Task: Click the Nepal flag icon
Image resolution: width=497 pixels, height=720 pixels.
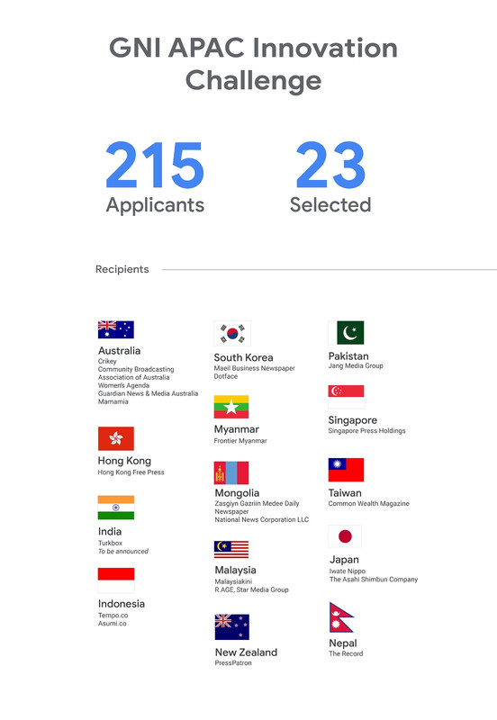Action: pyautogui.click(x=341, y=617)
